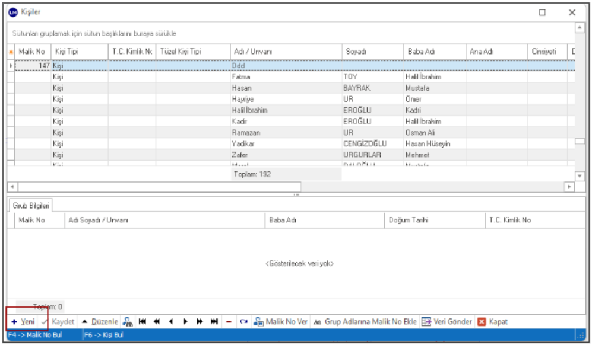Sort by the Soyadı column header
Viewport: 592px width, 345px height.
[372, 52]
